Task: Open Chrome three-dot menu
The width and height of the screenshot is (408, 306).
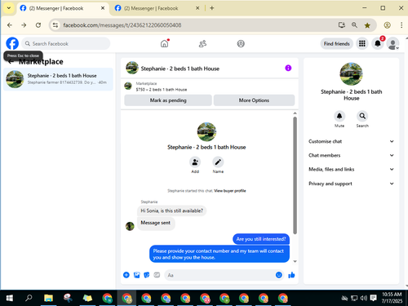Action: (x=401, y=25)
